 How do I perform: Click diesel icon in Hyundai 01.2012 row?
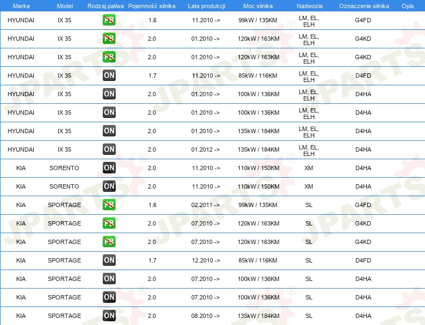pos(109,149)
